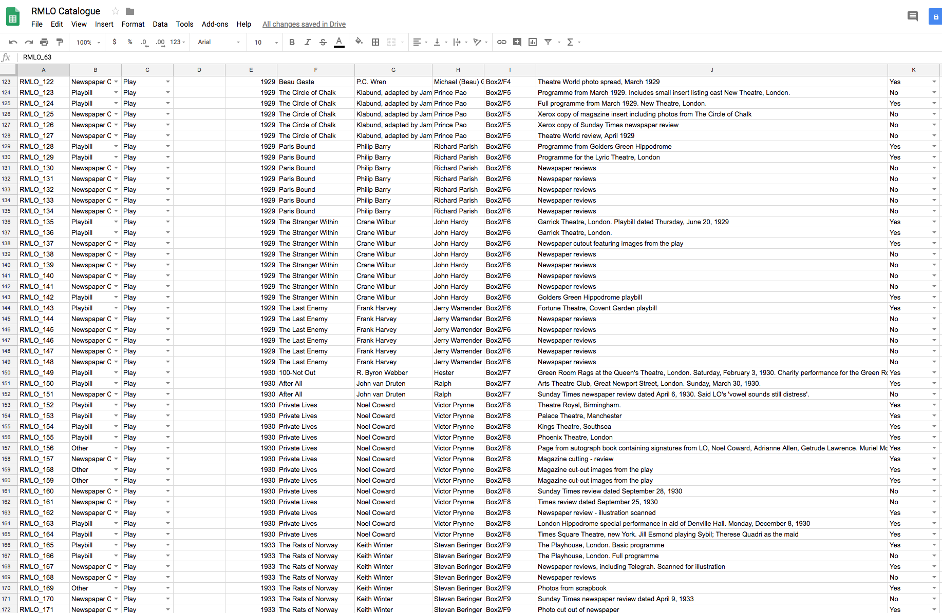
Task: Open Yes dropdown in RMLO_122 row
Action: [x=934, y=82]
